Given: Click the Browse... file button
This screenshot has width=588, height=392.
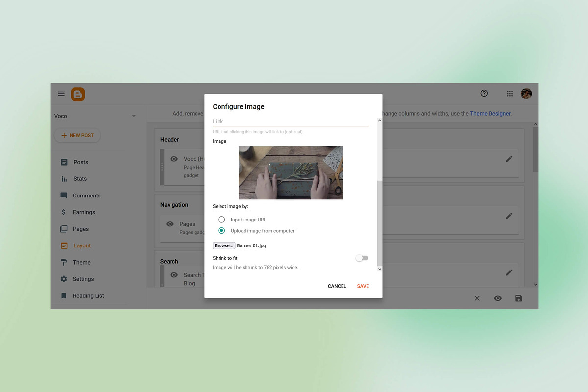Looking at the screenshot, I should (224, 245).
